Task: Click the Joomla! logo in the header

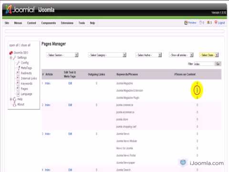Action: point(20,10)
